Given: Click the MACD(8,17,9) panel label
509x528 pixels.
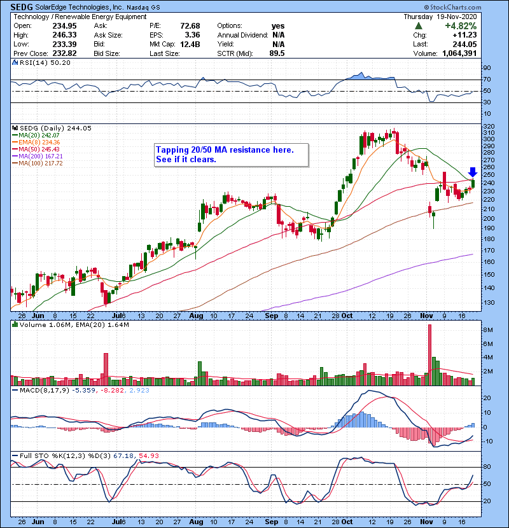Looking at the screenshot, I should [45, 391].
